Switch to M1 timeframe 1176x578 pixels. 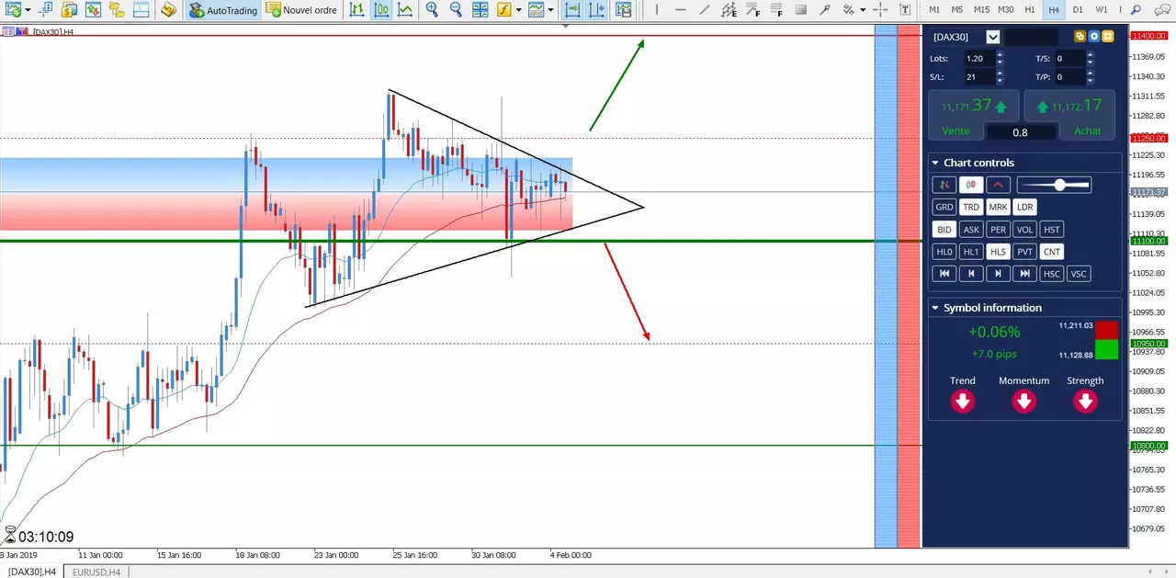(x=934, y=10)
